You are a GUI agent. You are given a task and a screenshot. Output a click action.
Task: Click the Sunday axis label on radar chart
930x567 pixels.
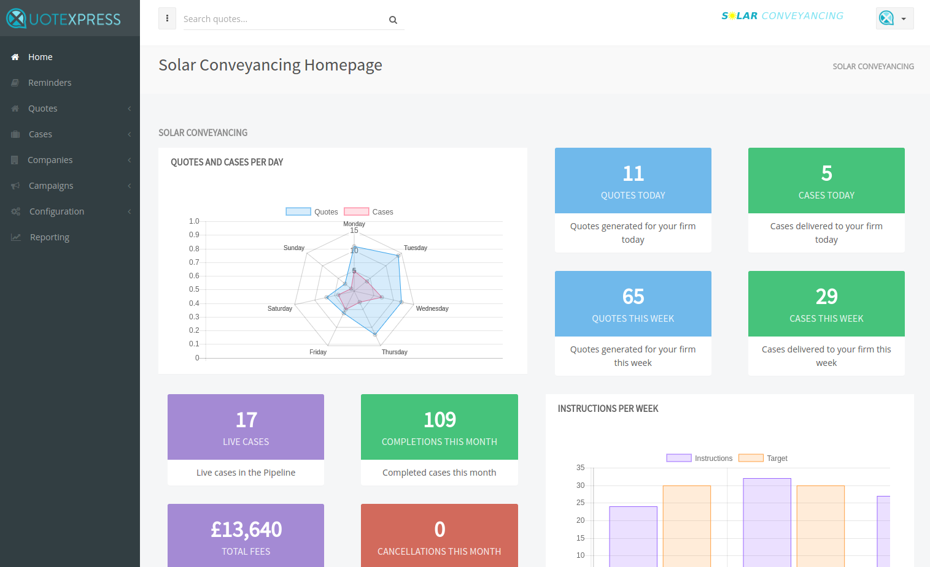point(294,248)
